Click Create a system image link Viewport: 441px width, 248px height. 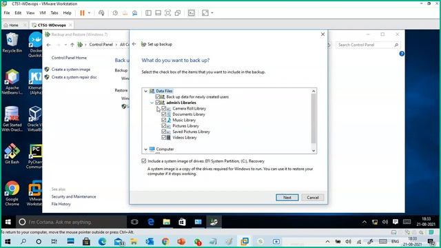tap(70, 70)
